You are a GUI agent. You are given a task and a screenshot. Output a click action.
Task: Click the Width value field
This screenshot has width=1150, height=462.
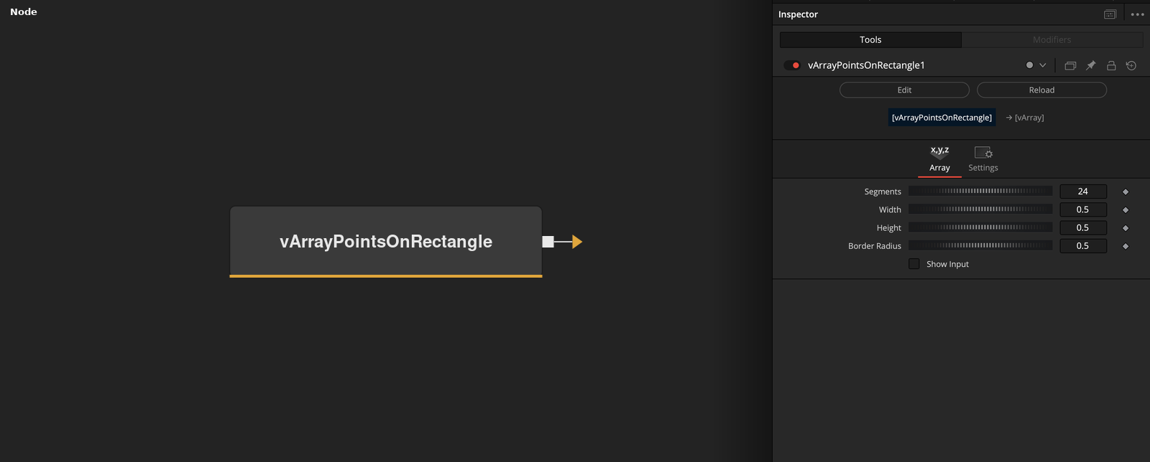pos(1083,209)
